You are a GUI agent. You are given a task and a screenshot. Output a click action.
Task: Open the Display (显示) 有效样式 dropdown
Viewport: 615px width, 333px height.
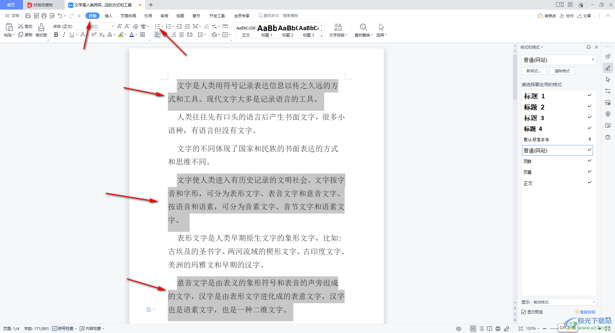coord(564,302)
